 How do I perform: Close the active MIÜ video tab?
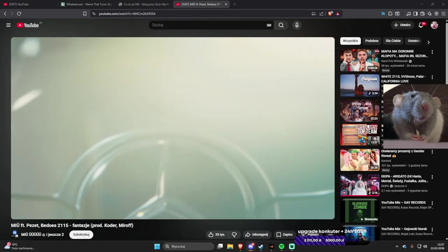coord(226,4)
